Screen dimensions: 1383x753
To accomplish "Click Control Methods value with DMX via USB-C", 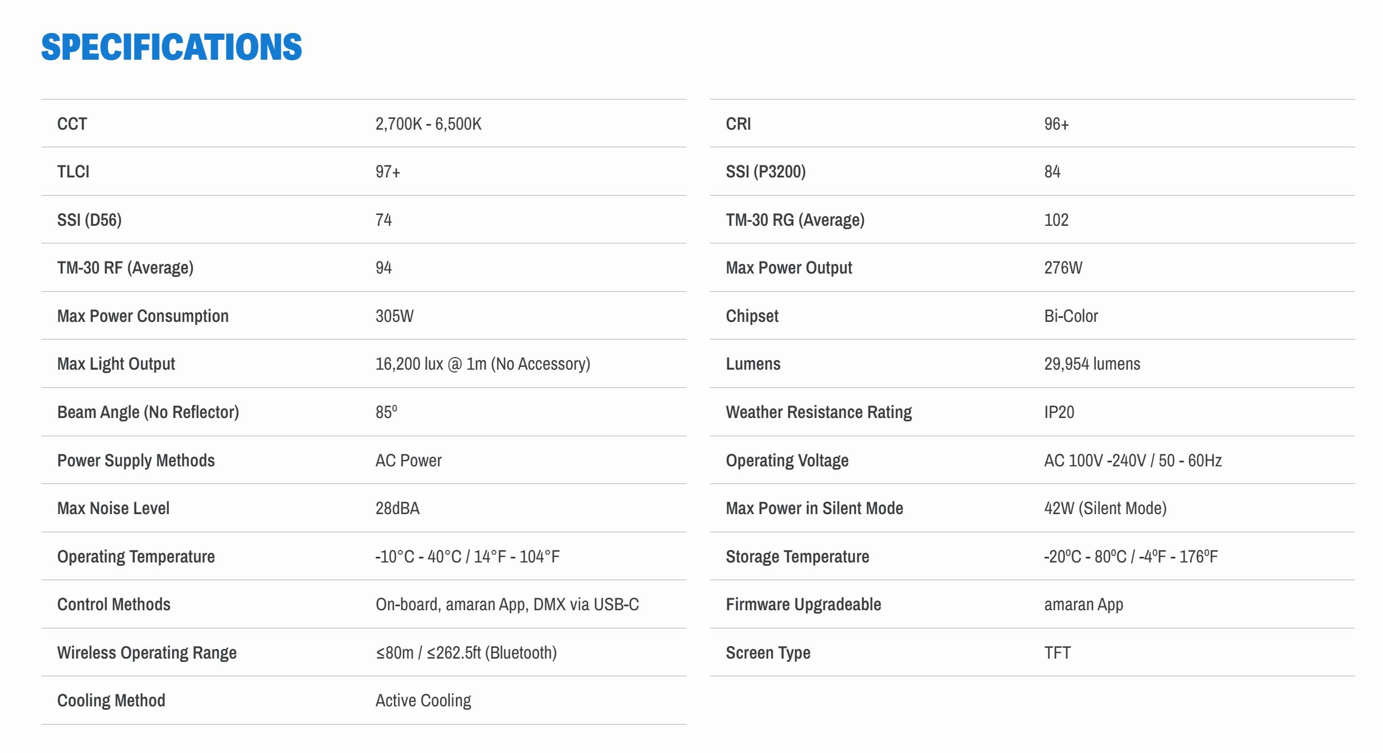I will pos(507,605).
